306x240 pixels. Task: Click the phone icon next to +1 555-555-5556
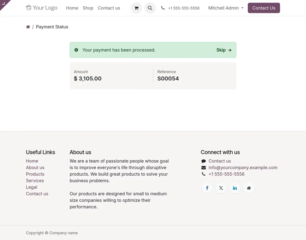(x=163, y=8)
